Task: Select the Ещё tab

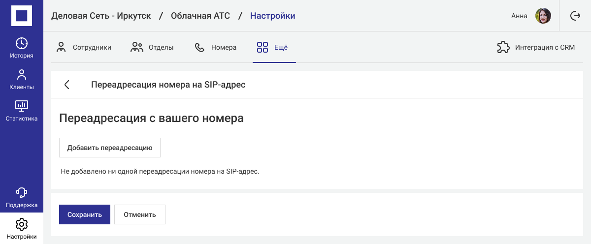Action: (x=273, y=48)
